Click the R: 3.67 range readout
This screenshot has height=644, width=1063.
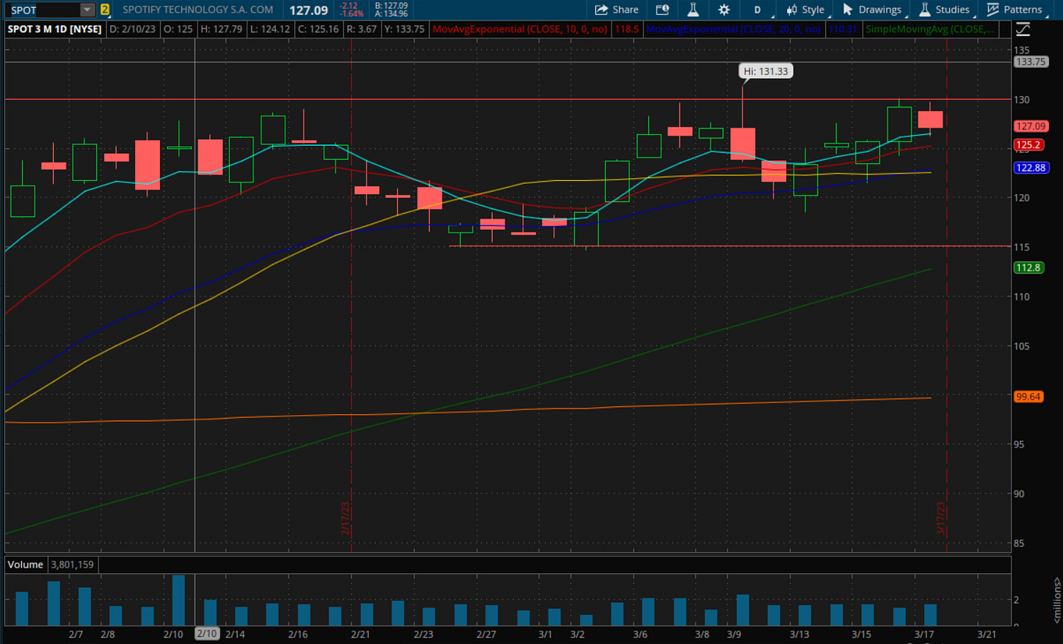[x=361, y=29]
